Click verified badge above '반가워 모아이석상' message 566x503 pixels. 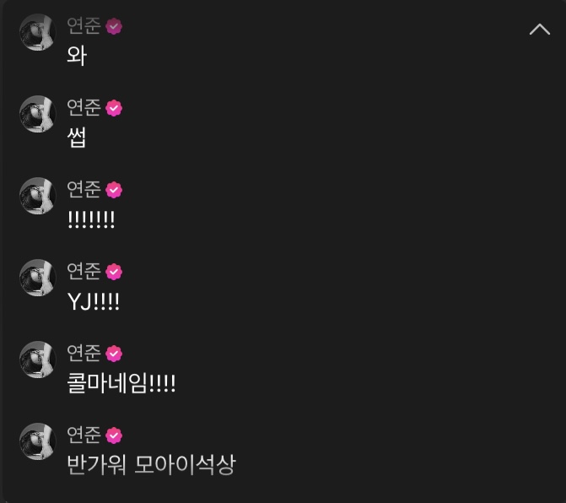[x=114, y=435]
